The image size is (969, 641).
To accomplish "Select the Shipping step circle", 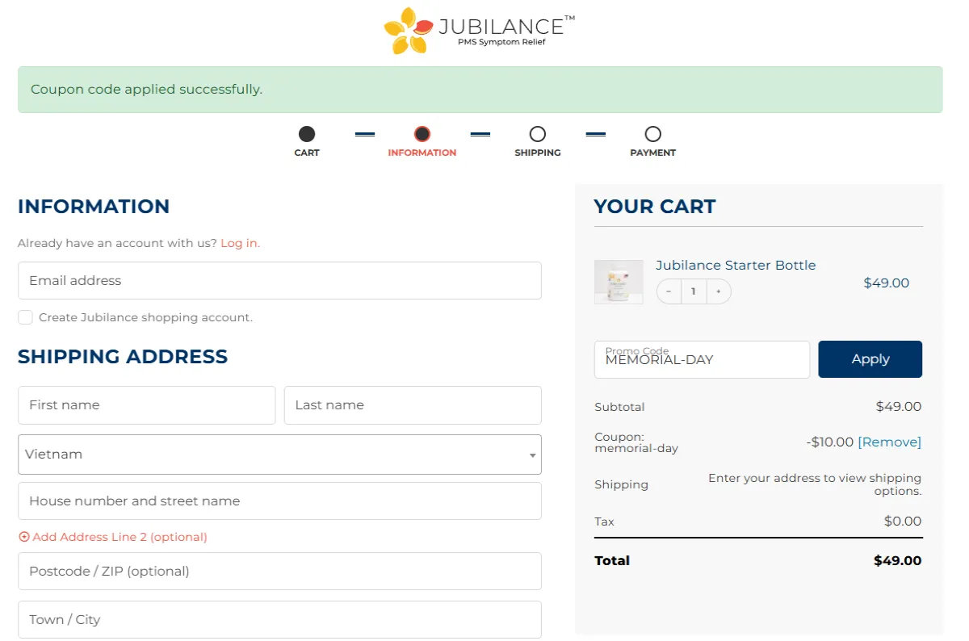I will (x=537, y=134).
